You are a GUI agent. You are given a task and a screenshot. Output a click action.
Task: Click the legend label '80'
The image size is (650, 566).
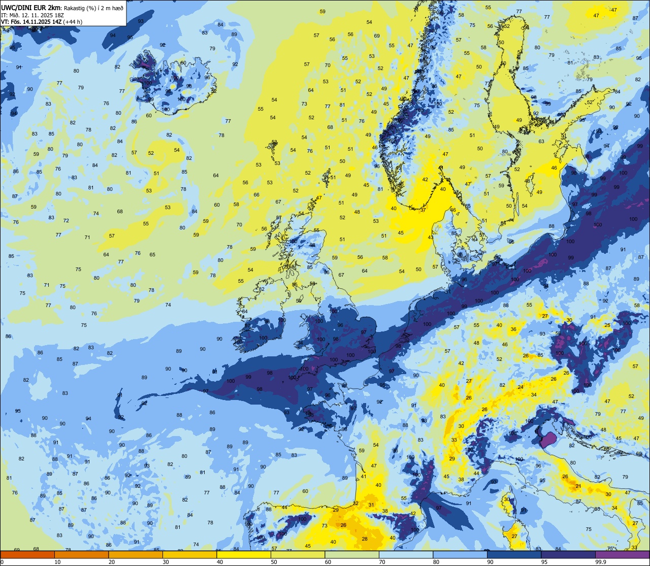[436, 562]
